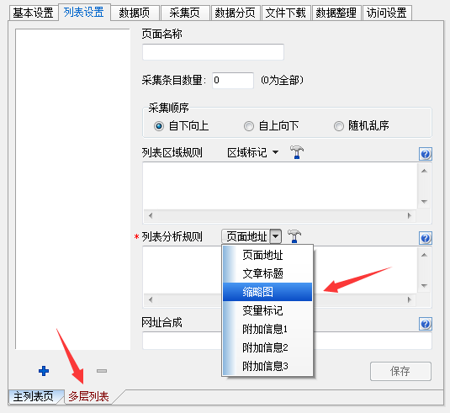450x413 pixels.
Task: Select the highlighted 缩略图 option
Action: point(267,292)
